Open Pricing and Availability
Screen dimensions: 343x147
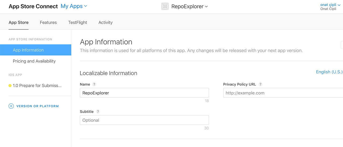[34, 61]
